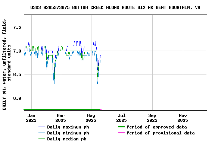215x143 pixels.
Task: Click the 7.5 y-axis tick label
Action: pyautogui.click(x=17, y=27)
